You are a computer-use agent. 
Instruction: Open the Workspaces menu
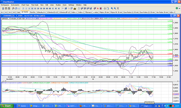5,5
